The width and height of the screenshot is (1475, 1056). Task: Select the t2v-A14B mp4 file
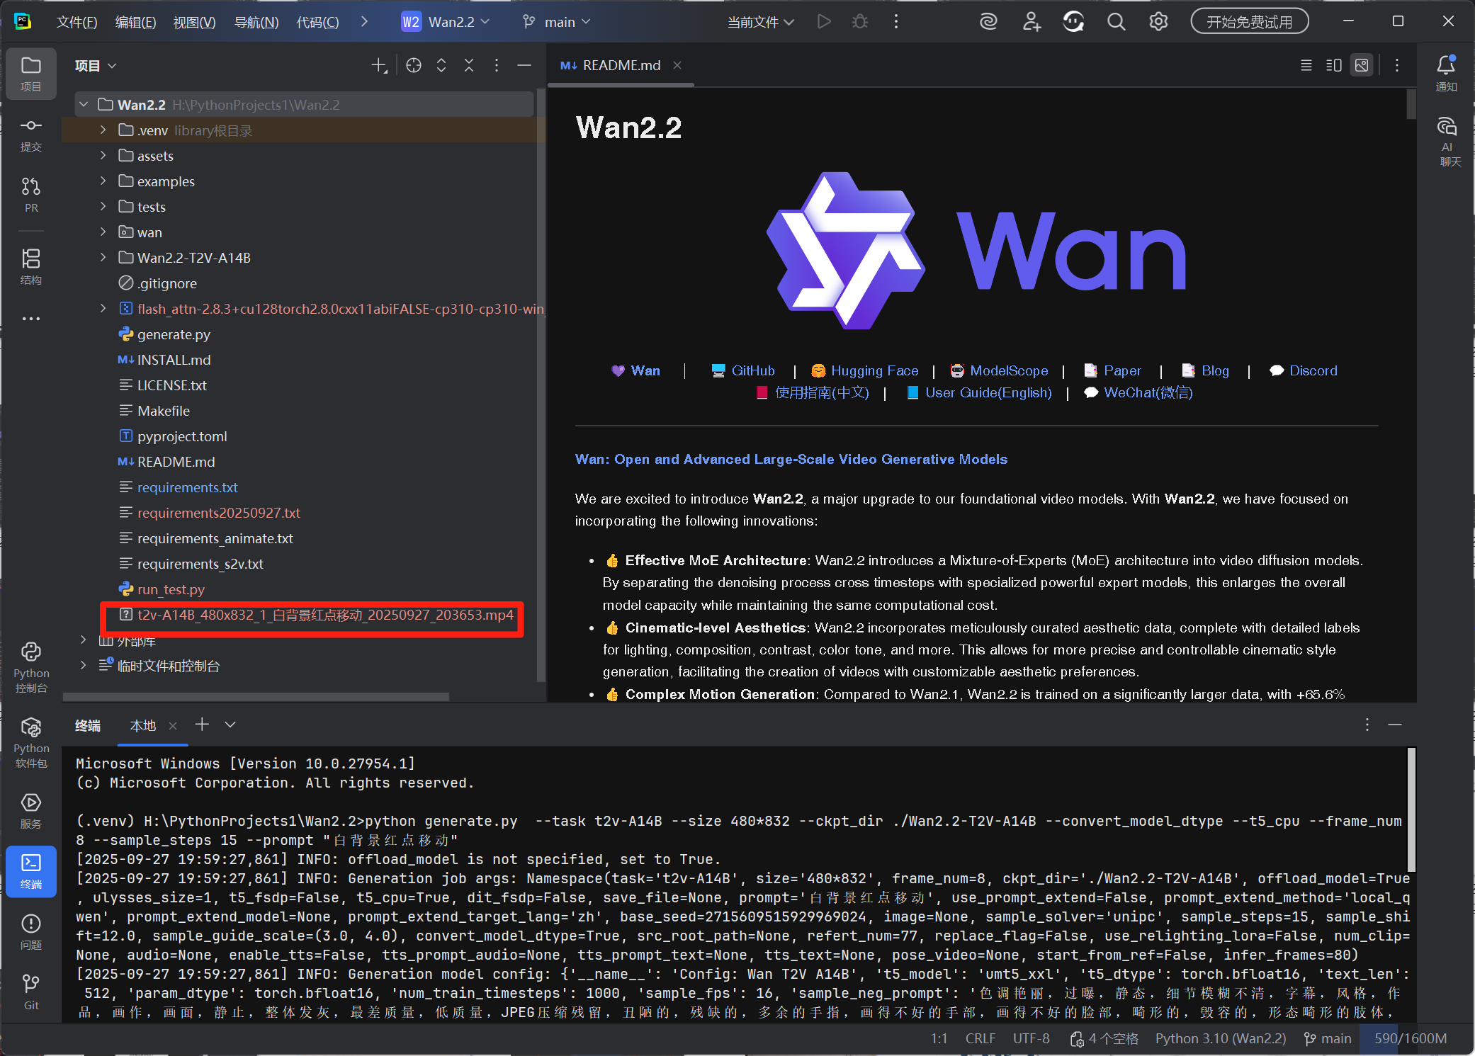pos(316,615)
